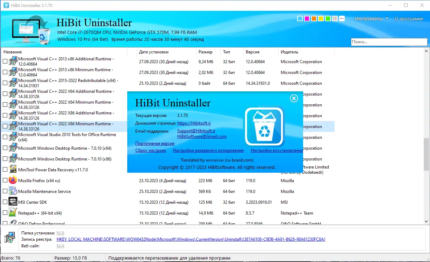Check the box for Mozilla Firefox (x64 ru)
430x262 pixels.
point(5,180)
